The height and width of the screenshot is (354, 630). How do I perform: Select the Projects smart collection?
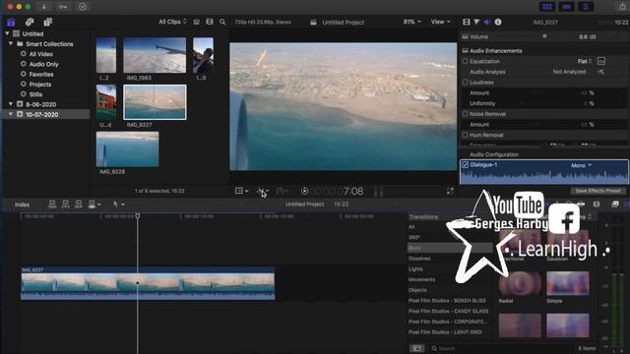(39, 85)
